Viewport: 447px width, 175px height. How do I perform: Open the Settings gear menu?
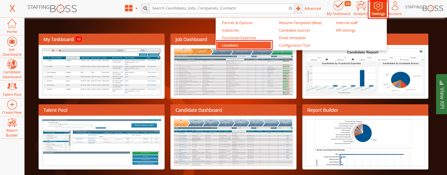pyautogui.click(x=378, y=9)
